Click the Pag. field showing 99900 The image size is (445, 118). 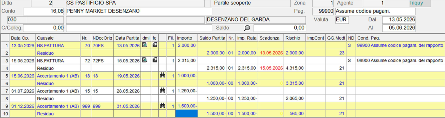tap(323, 11)
